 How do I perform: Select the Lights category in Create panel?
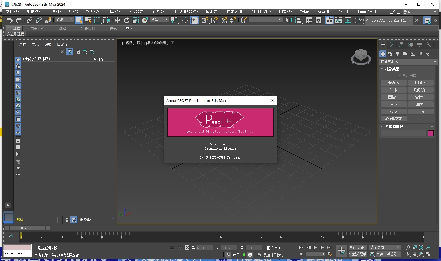point(398,54)
